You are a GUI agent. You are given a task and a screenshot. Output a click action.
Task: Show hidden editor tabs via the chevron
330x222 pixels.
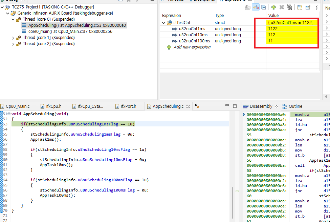pos(196,106)
